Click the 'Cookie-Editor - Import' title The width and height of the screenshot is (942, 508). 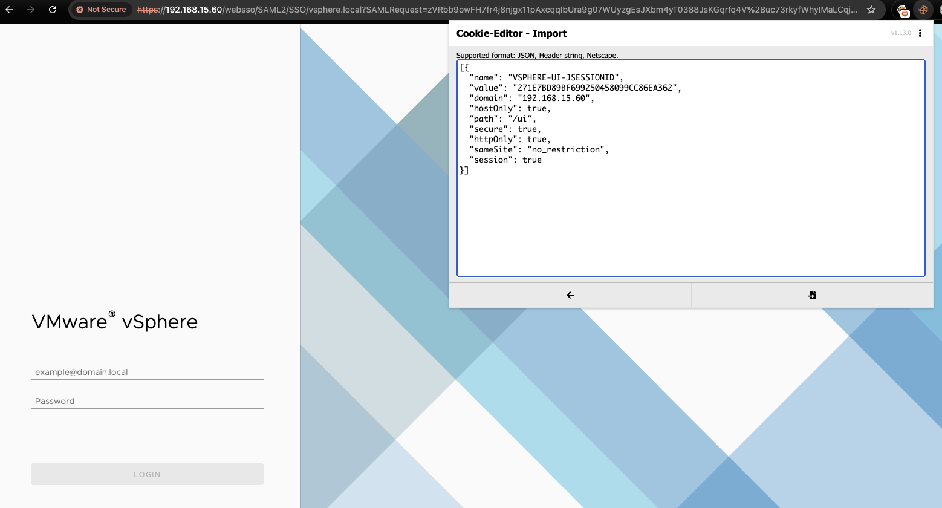coord(512,33)
